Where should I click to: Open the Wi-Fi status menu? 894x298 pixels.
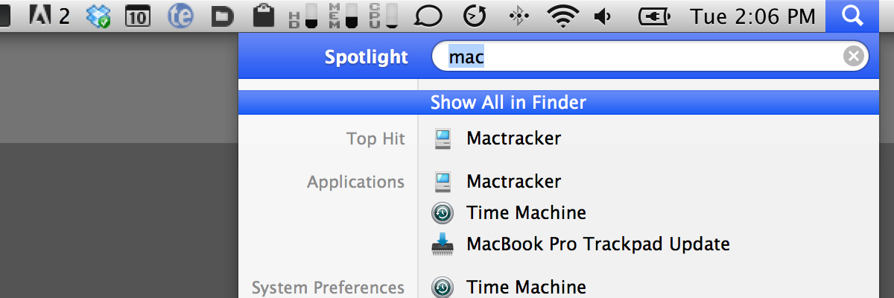click(563, 16)
